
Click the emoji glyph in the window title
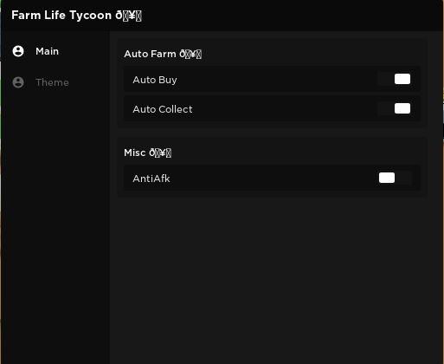(x=129, y=16)
